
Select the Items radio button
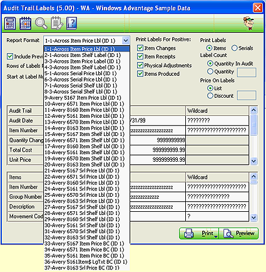point(209,48)
